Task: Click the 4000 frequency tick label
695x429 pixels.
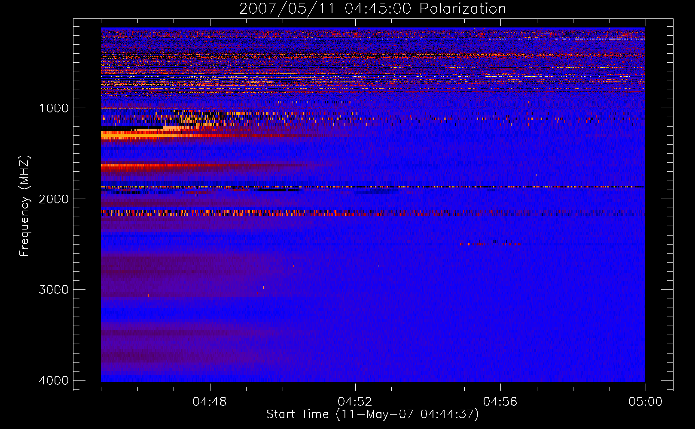Action: [x=54, y=380]
